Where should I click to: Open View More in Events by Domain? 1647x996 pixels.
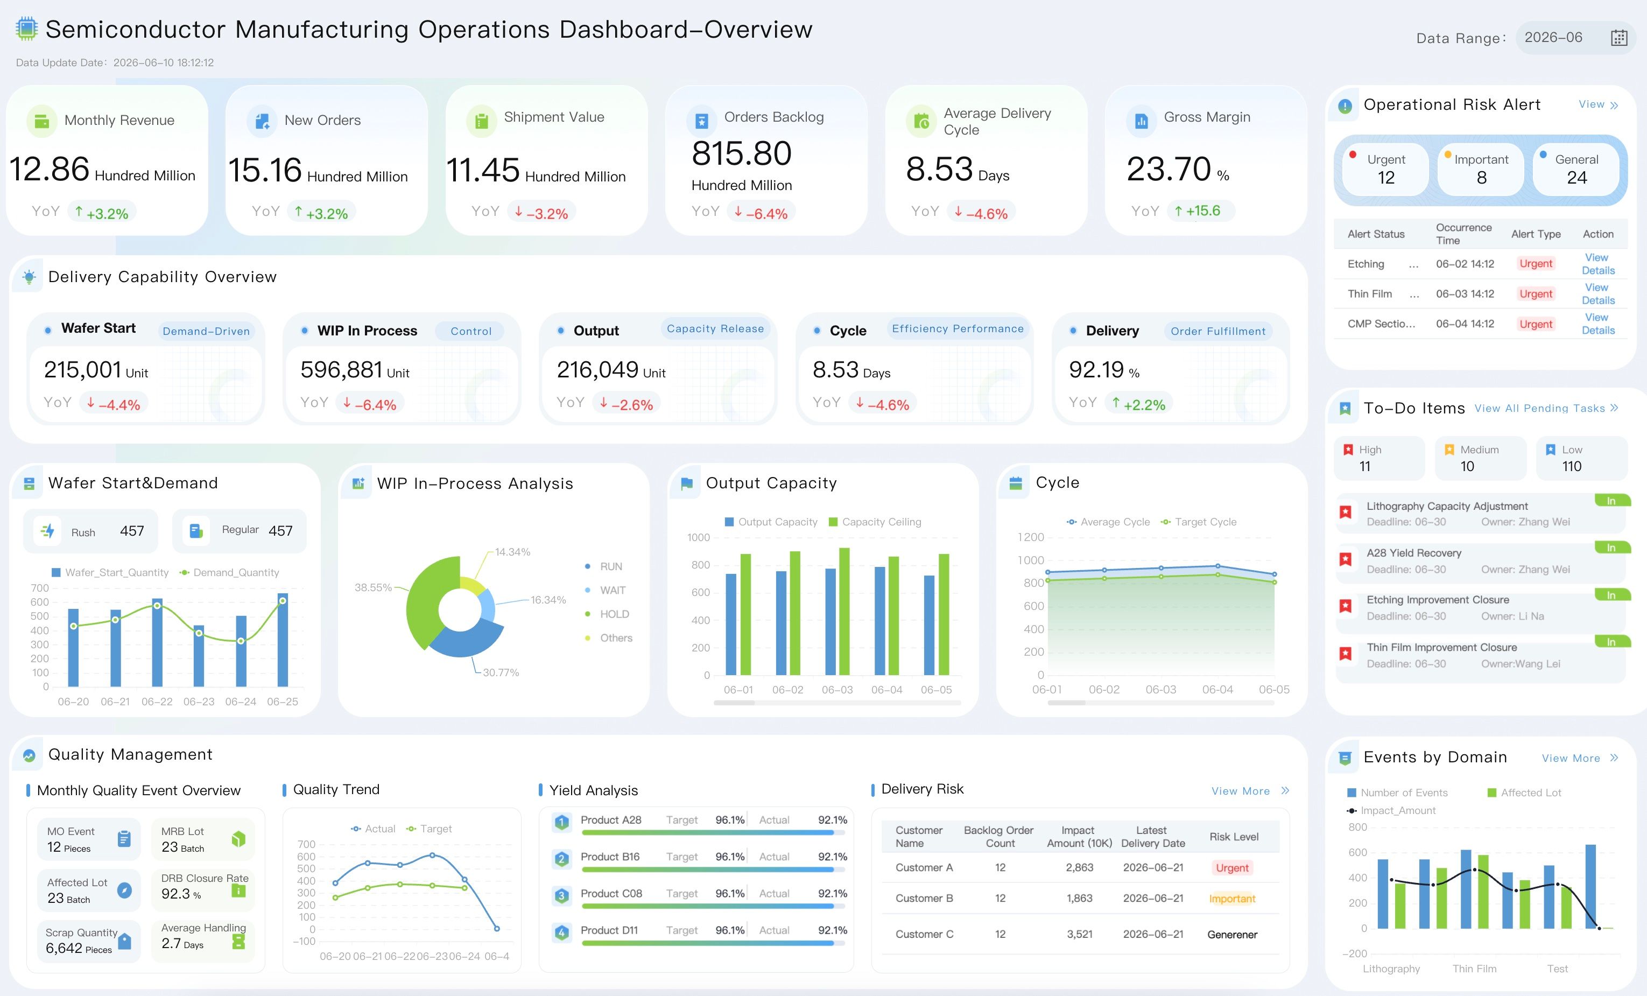click(1580, 758)
